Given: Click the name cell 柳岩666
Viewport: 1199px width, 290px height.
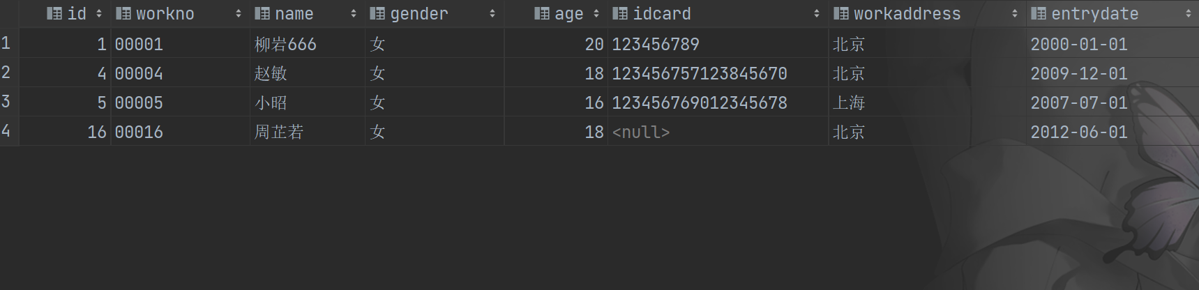Looking at the screenshot, I should point(285,45).
